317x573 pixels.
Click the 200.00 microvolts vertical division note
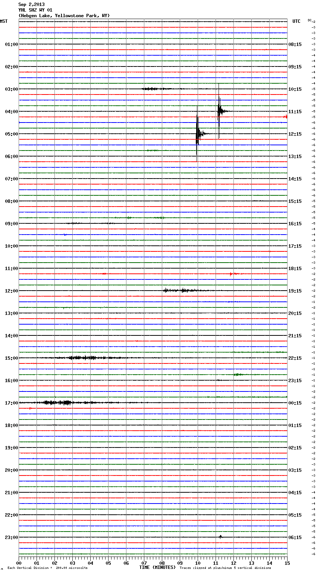tap(47, 568)
